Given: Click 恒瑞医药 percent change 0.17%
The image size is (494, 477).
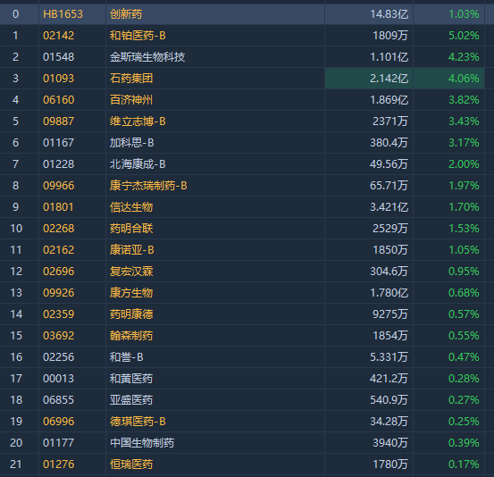Looking at the screenshot, I should pyautogui.click(x=464, y=464).
